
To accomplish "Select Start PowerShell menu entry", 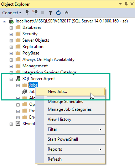I will 70,139.
